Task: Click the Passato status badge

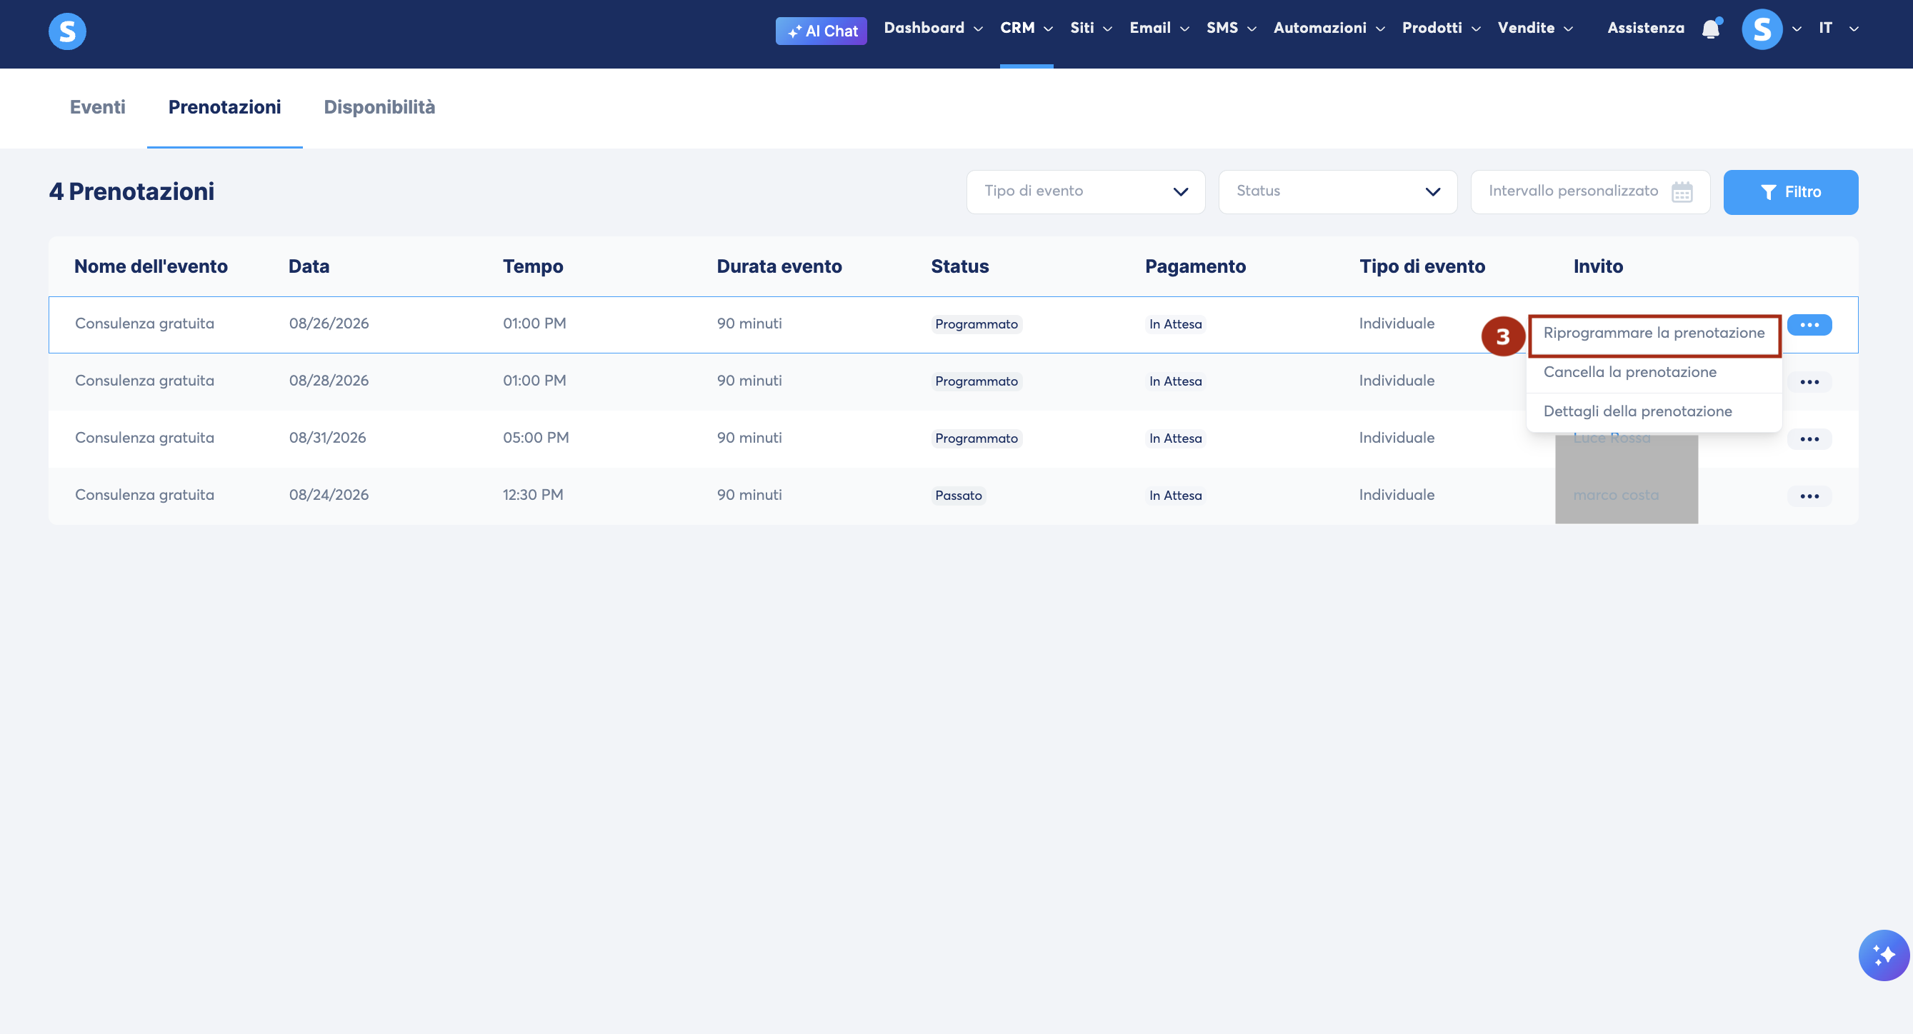Action: point(958,496)
